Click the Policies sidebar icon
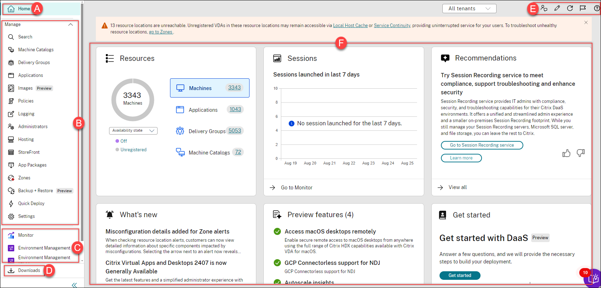601x288 pixels. (x=11, y=101)
